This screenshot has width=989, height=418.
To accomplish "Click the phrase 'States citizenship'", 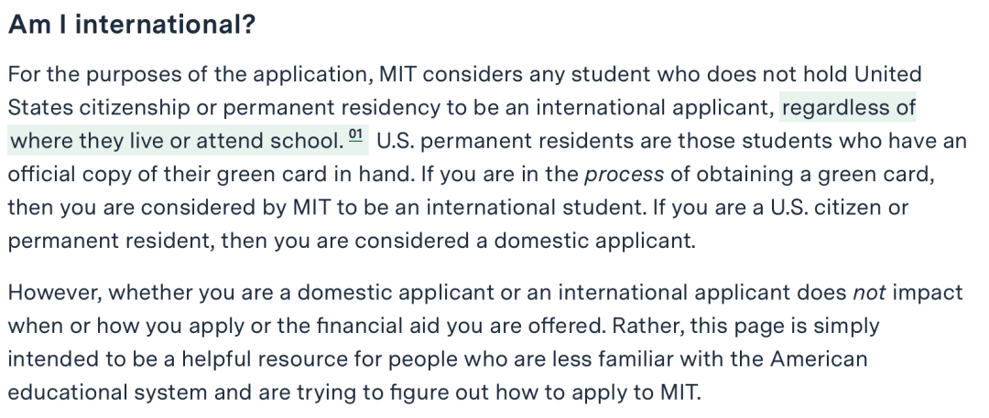I will (x=98, y=108).
